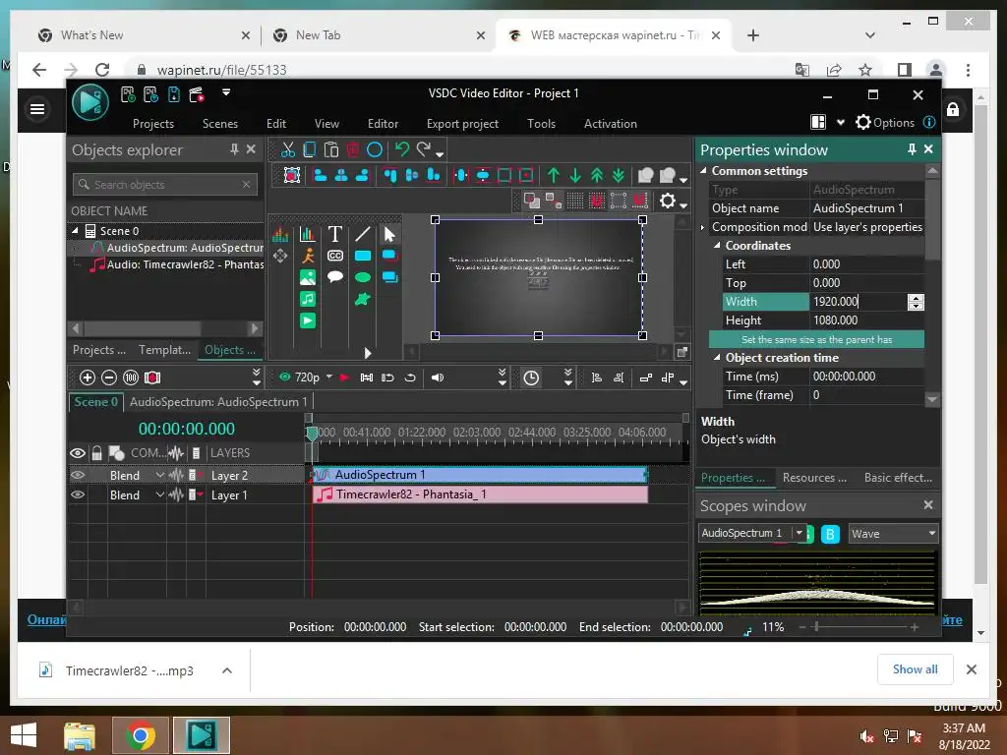
Task: Open Blend mode dropdown for Layer 2
Action: 160,475
